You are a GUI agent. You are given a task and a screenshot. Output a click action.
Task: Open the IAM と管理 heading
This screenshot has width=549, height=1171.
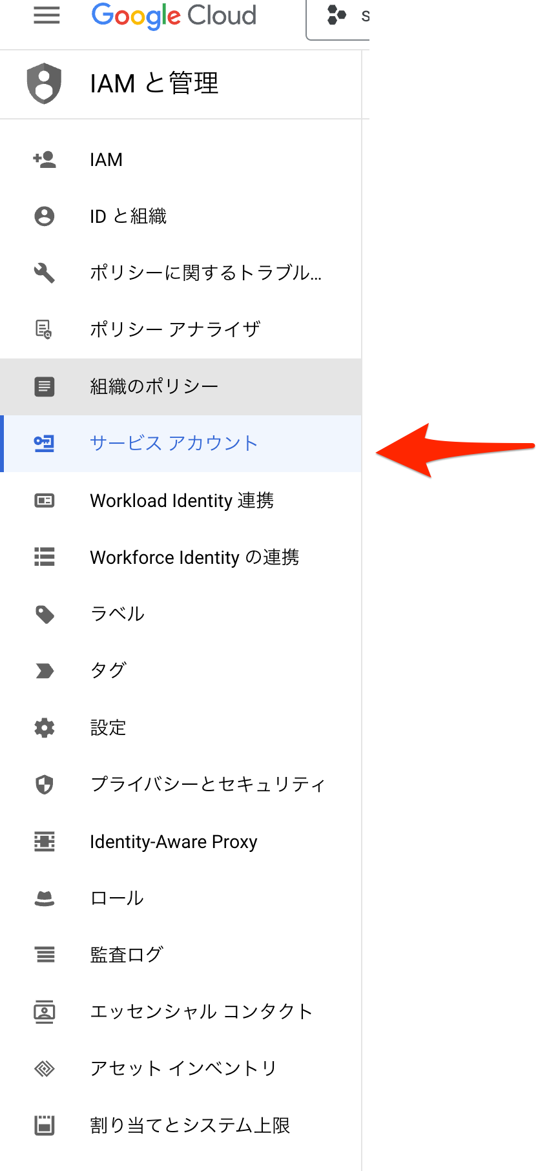click(x=154, y=83)
